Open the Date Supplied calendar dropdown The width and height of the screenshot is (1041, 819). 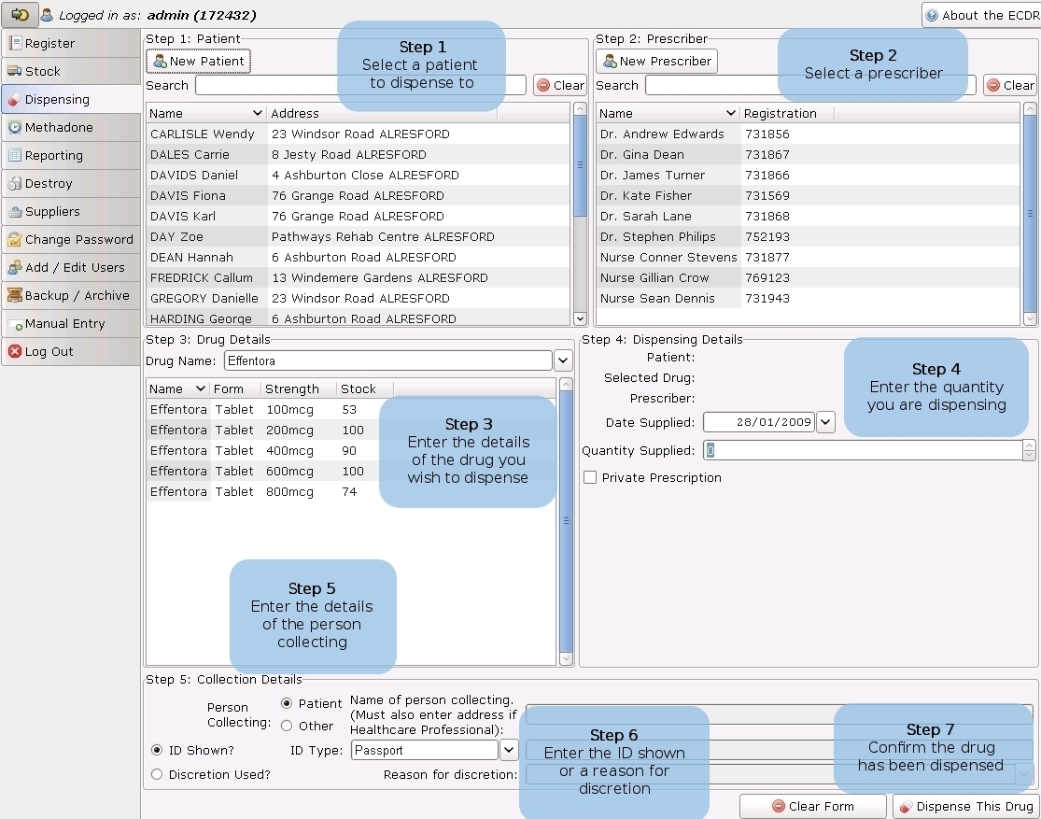[x=825, y=422]
